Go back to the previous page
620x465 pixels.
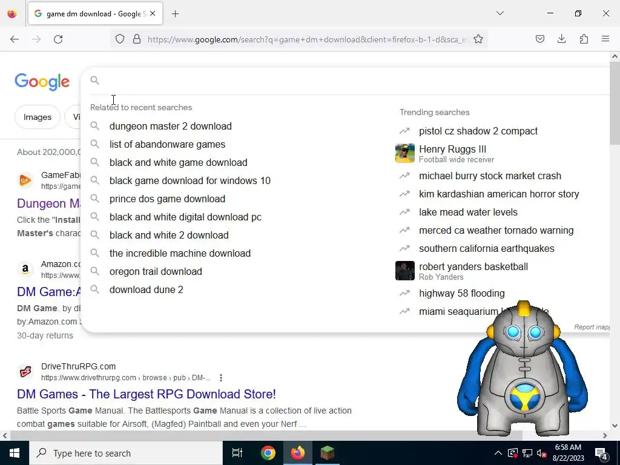point(15,39)
